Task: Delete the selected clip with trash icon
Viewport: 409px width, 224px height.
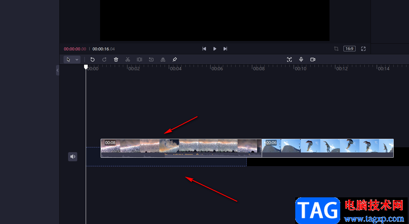Action: (116, 59)
